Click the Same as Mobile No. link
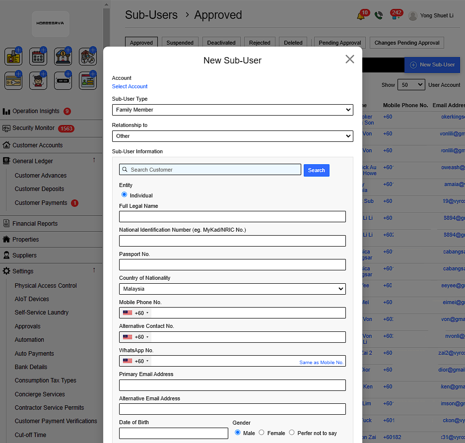Viewport: 465px width, 443px height. 321,363
